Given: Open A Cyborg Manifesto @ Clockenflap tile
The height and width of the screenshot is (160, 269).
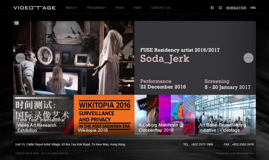Looking at the screenshot, I should (164, 115).
